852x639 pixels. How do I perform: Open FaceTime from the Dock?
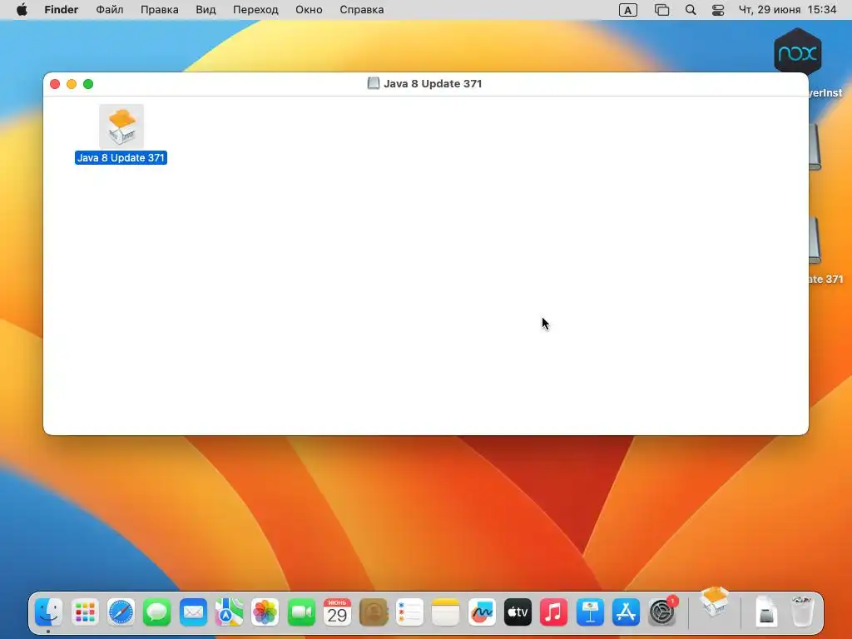click(301, 613)
